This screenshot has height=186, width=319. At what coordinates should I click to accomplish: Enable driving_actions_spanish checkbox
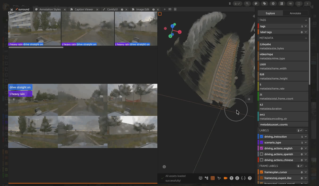[261, 154]
